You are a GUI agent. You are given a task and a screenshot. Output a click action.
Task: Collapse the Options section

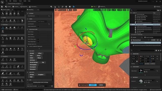pyautogui.click(x=28, y=13)
